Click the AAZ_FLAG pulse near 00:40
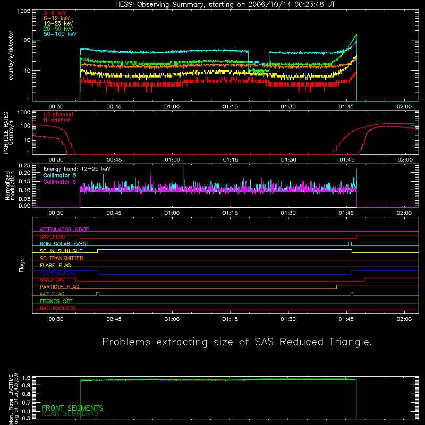The height and width of the screenshot is (425, 425). 98,294
